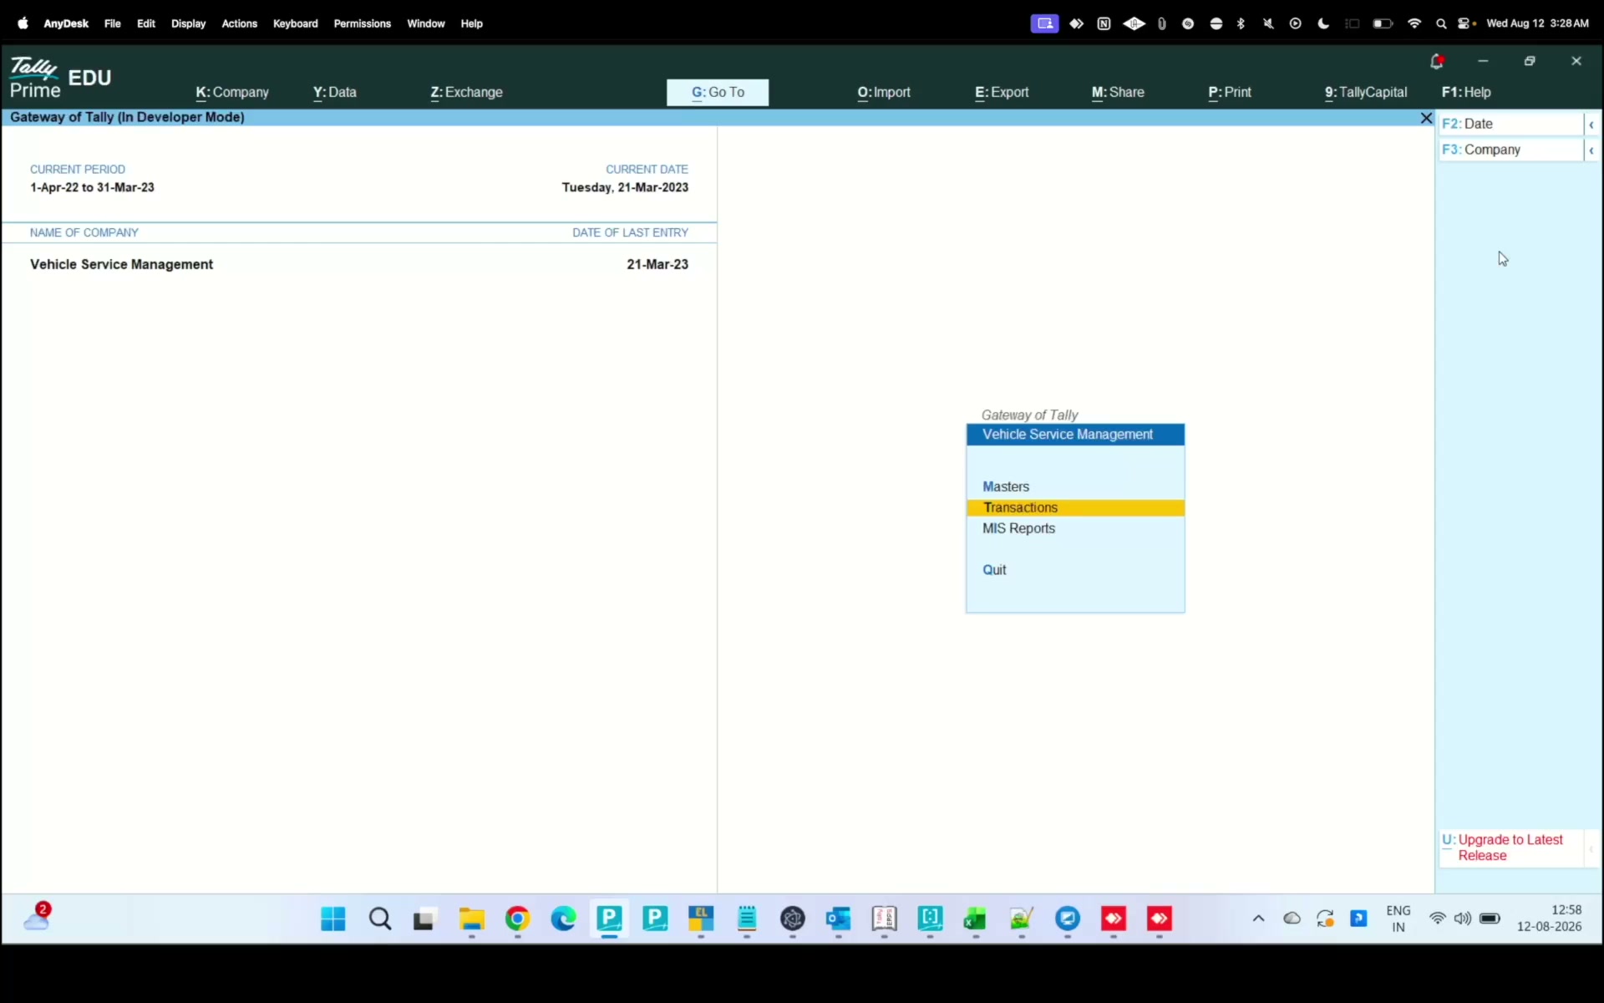1604x1003 pixels.
Task: Select Masters in Gateway of Tally
Action: click(1075, 486)
